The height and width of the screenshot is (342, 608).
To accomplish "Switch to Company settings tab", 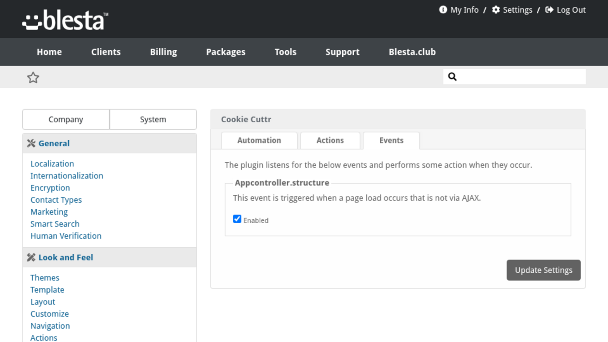I will [x=66, y=119].
